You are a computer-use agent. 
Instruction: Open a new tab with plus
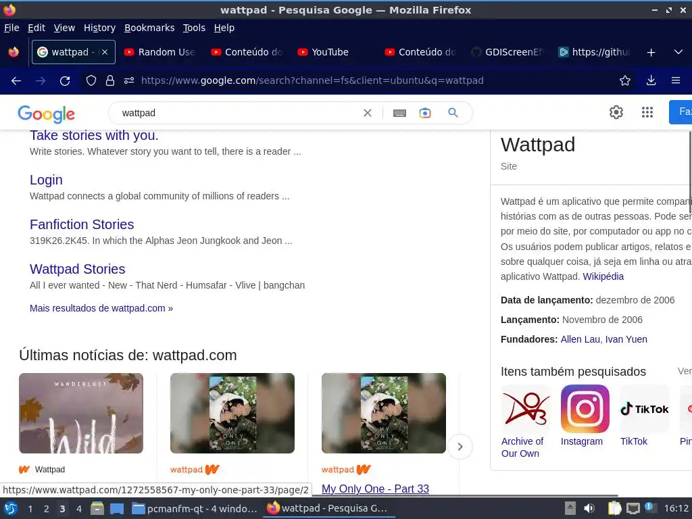click(651, 53)
